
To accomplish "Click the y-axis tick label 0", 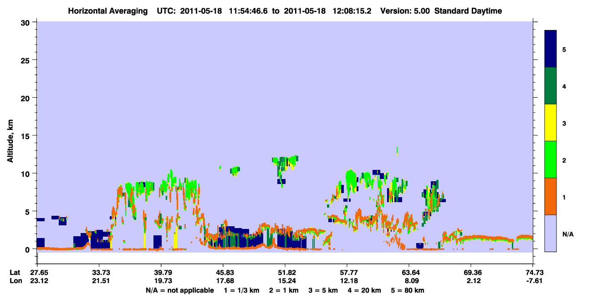I will click(29, 249).
